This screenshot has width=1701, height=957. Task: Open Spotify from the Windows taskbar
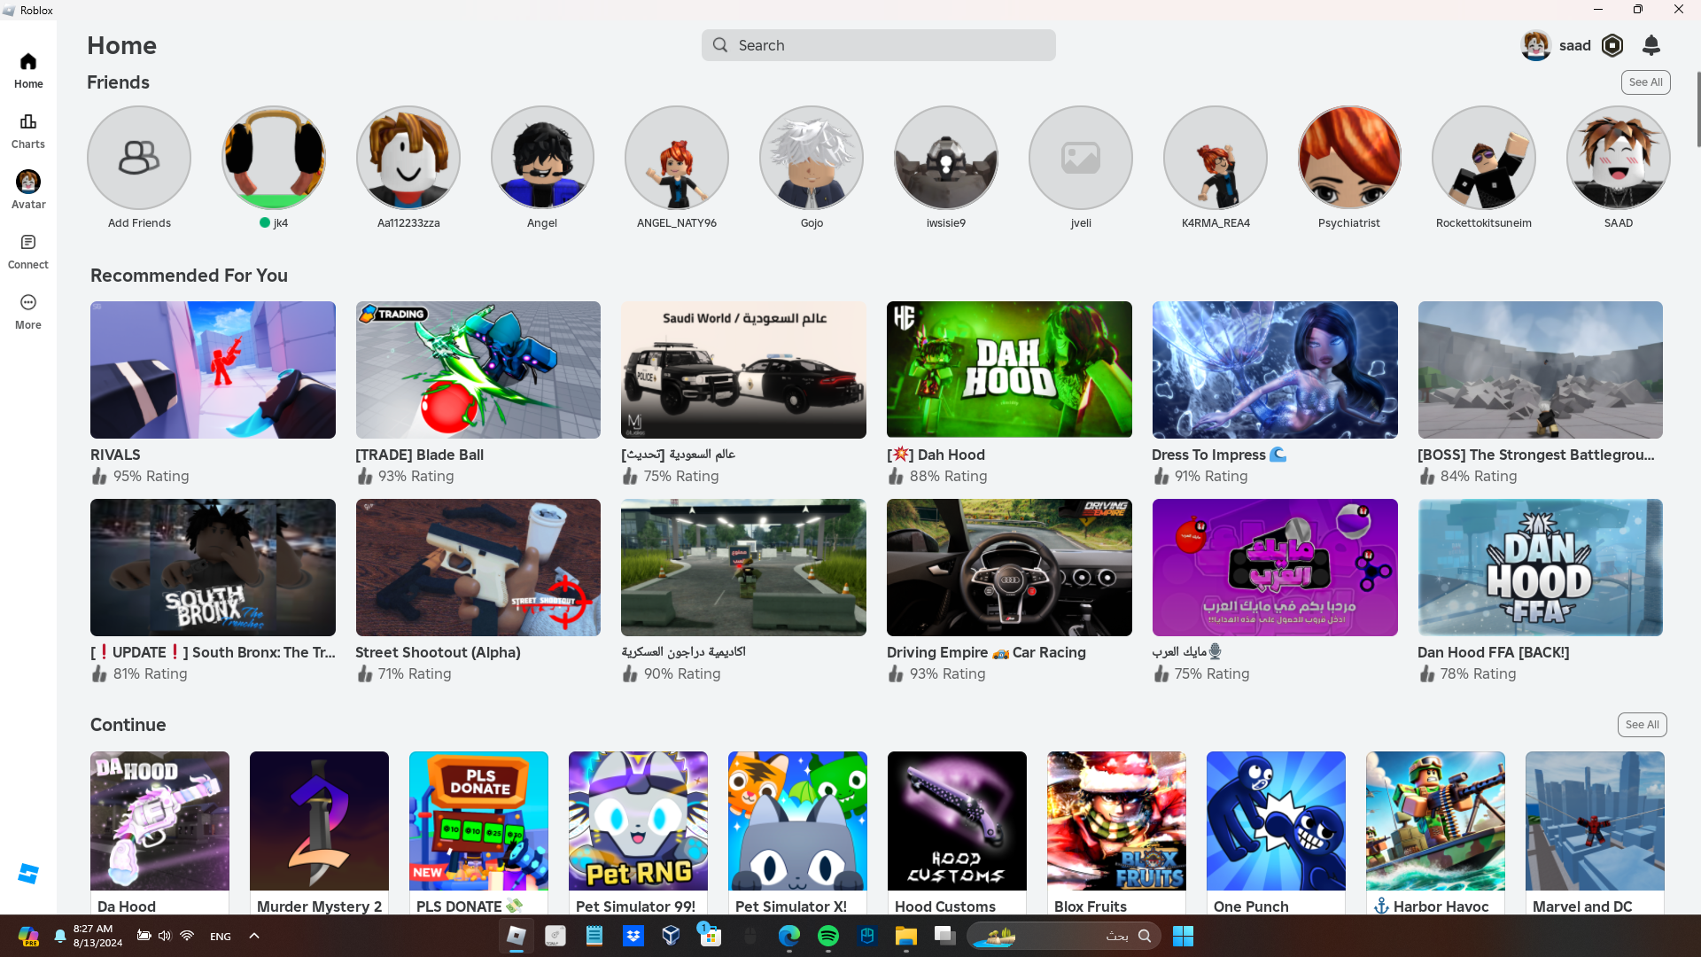(828, 936)
